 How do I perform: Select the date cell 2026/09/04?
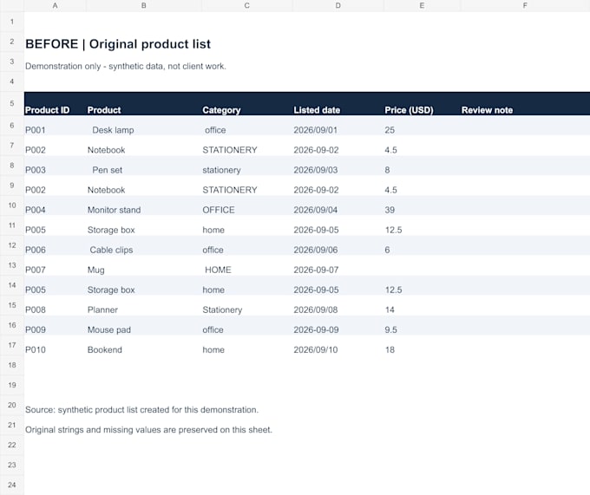pos(338,205)
